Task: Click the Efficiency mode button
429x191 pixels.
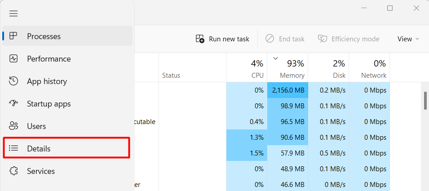Action: point(349,39)
